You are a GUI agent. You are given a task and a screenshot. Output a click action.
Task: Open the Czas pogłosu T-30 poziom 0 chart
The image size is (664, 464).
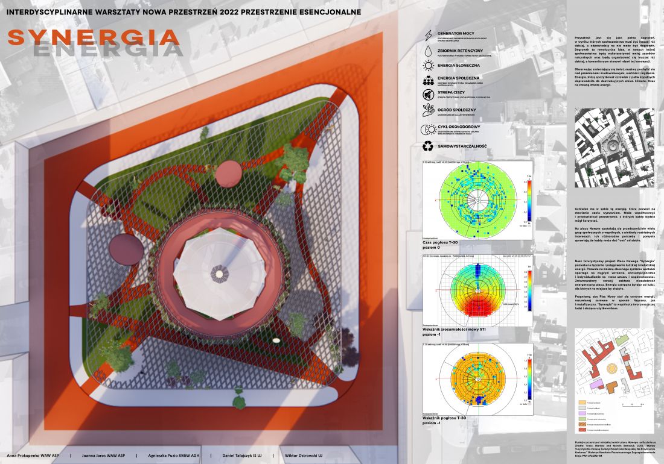[477, 200]
